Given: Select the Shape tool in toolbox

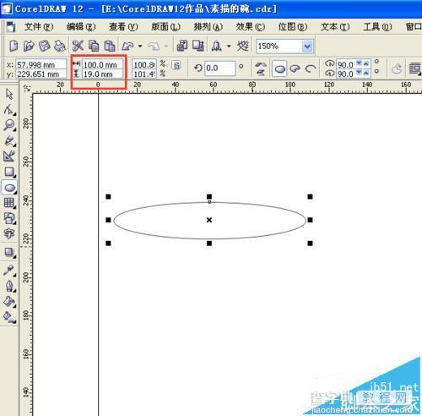Looking at the screenshot, I should 9,109.
